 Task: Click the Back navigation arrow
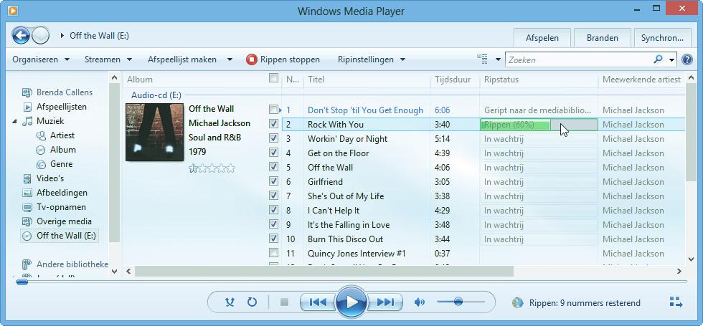pos(21,35)
